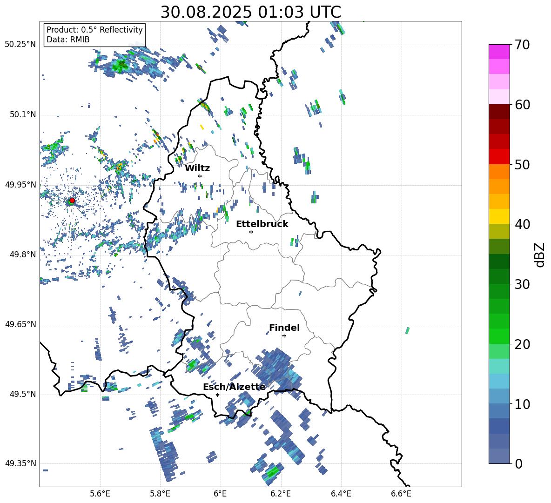Click the 49.35°N latitude label

pos(20,463)
